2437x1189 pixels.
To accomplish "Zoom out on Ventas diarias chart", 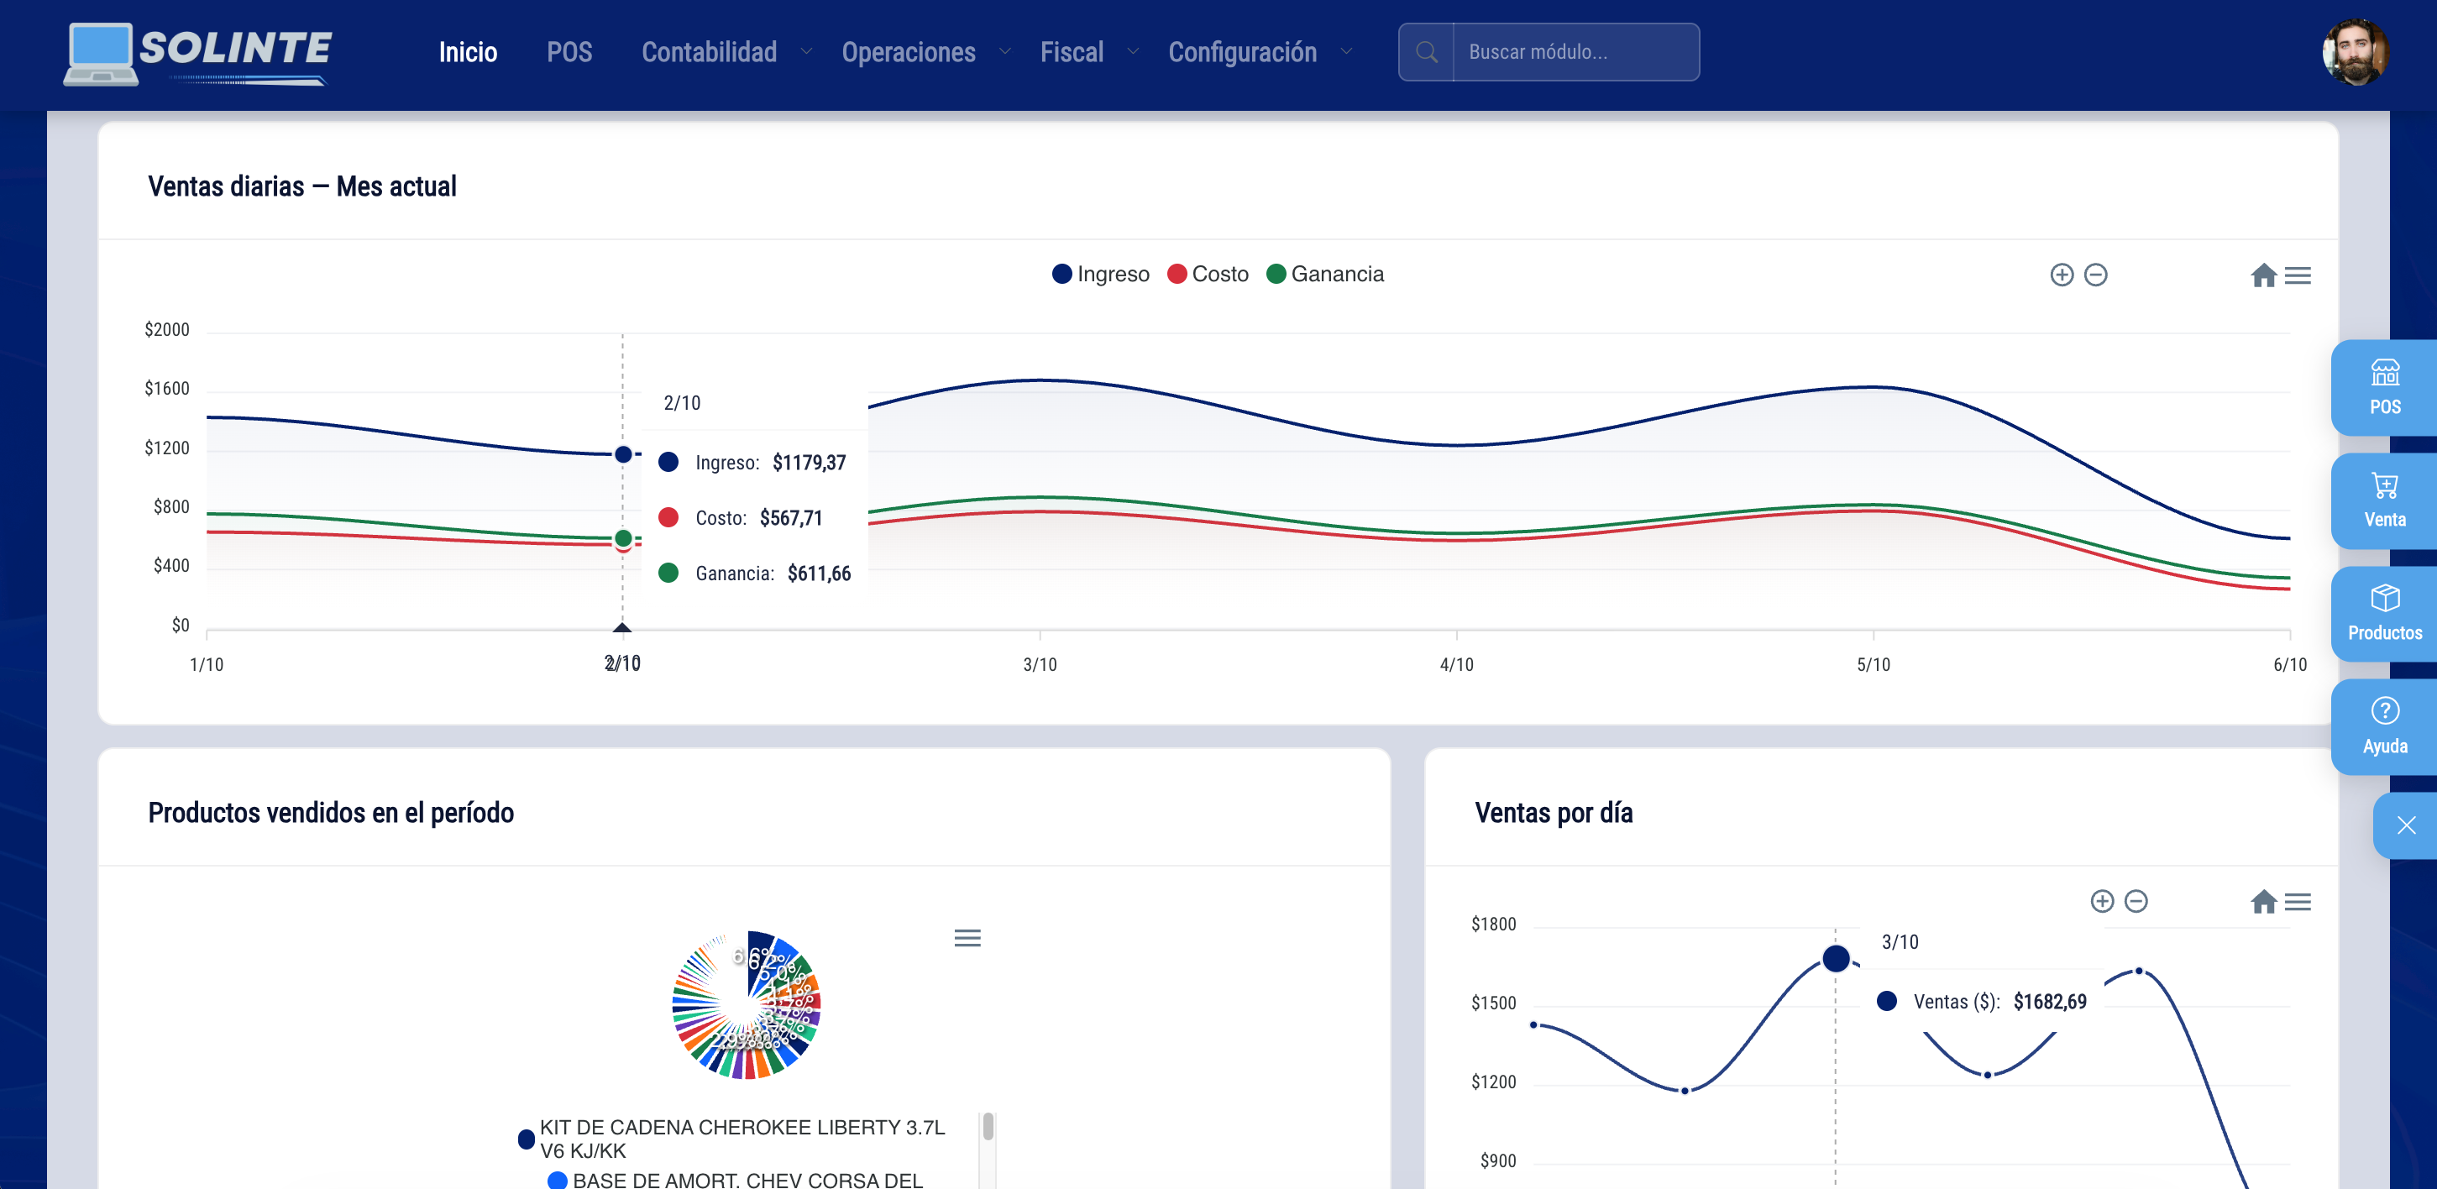I will 2095,275.
